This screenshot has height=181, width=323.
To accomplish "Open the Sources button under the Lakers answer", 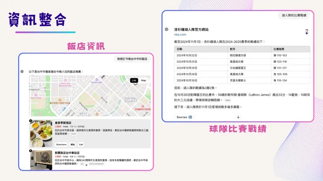I will [185, 117].
